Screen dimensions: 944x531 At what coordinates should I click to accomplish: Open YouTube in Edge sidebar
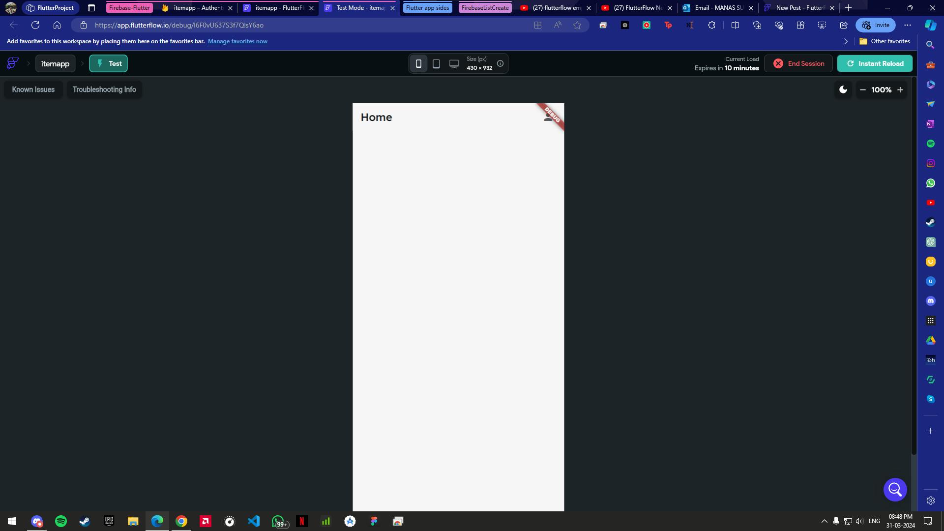930,203
